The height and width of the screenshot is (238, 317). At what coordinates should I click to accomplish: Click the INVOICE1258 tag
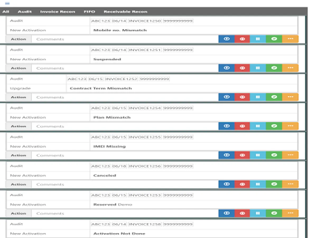[144, 224]
